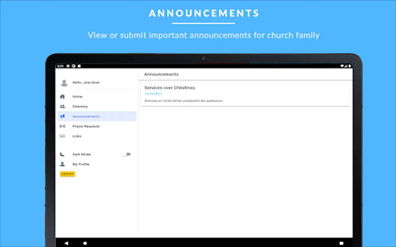Select the Dark Mode label
The height and width of the screenshot is (247, 396).
[82, 154]
